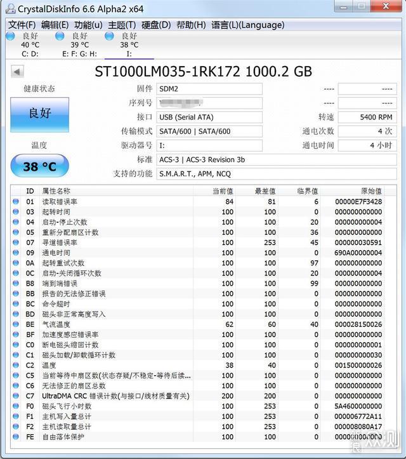The width and height of the screenshot is (406, 459).
Task: Click the 38 °C temperature button
Action: 40,166
